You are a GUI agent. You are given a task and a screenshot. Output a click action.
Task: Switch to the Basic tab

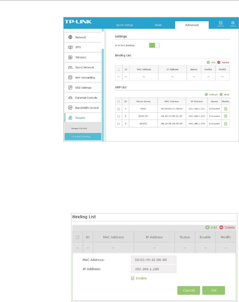[x=158, y=25]
